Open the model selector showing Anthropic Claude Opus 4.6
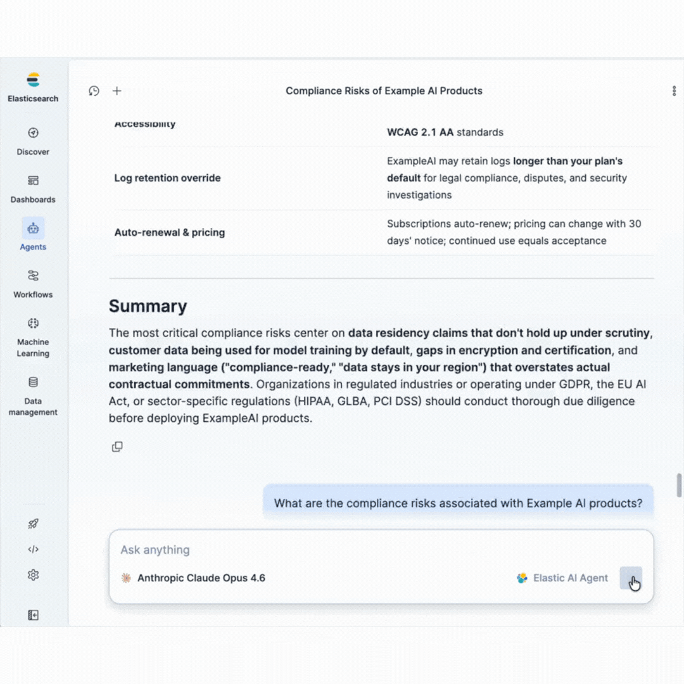 click(x=193, y=578)
